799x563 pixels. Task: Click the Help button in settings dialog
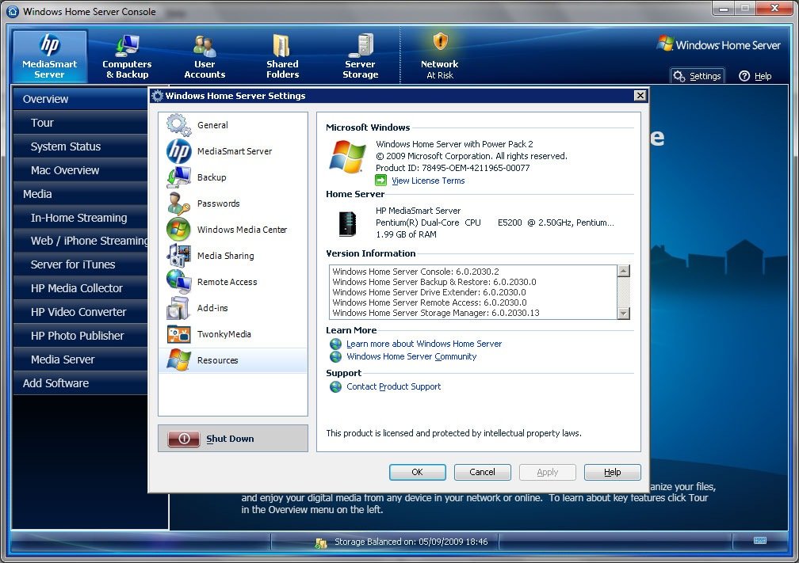pos(613,472)
